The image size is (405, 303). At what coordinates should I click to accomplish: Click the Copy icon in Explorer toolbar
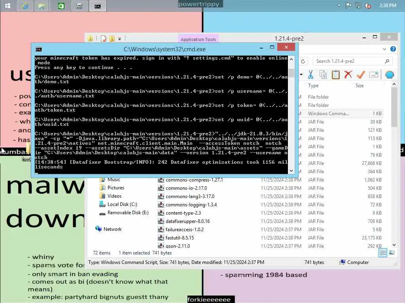(x=323, y=75)
